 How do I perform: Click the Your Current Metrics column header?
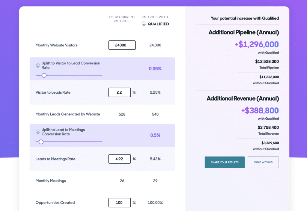122,19
